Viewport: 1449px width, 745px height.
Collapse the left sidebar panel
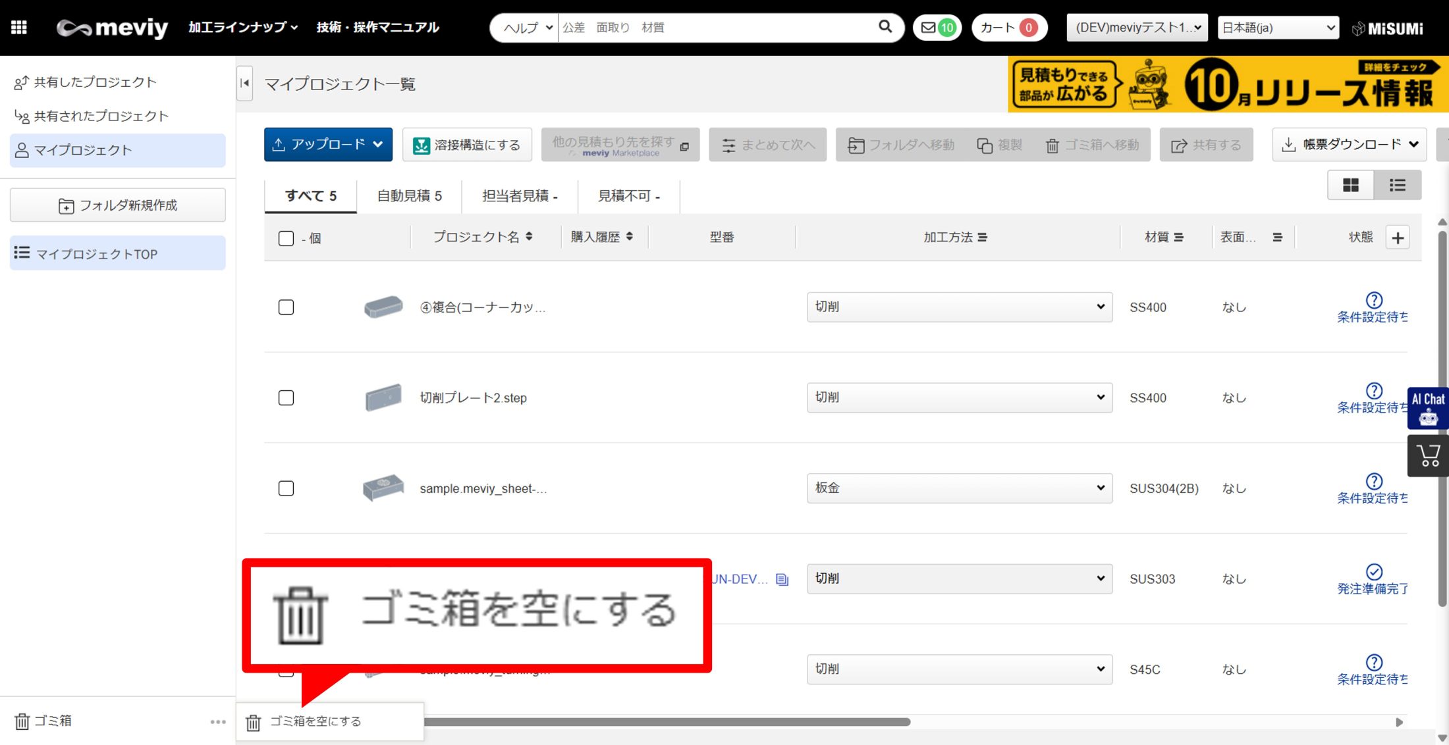click(245, 84)
